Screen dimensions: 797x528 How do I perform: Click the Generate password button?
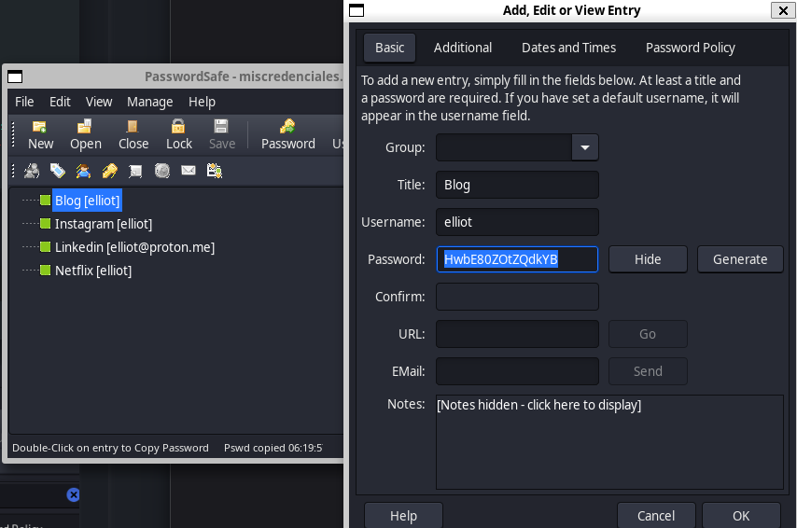tap(739, 259)
